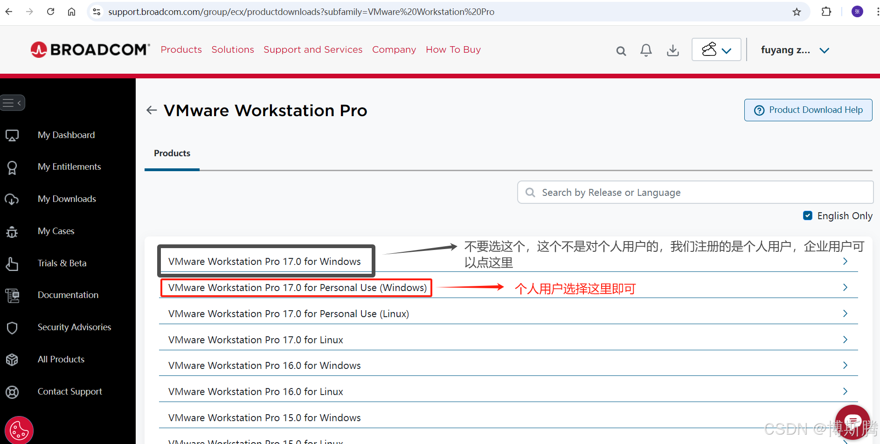880x444 pixels.
Task: Open Contact Support in the sidebar
Action: pos(69,391)
